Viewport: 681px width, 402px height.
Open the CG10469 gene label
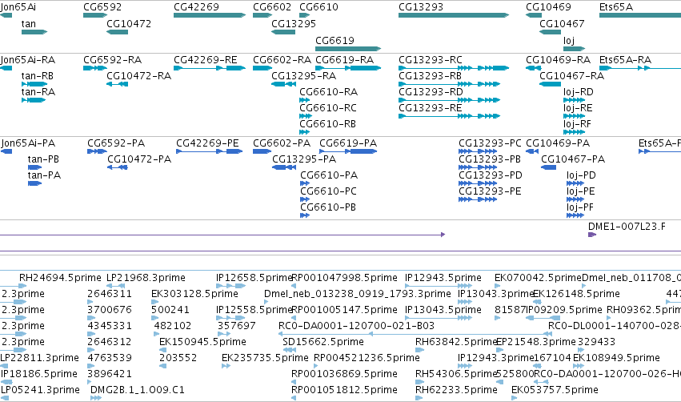coord(548,7)
